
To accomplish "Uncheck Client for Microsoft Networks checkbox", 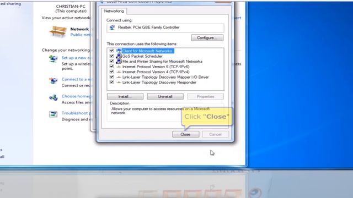I will coord(111,51).
